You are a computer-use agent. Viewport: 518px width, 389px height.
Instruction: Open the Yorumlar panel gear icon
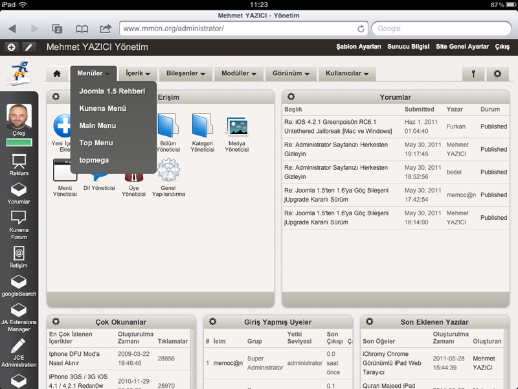[291, 97]
